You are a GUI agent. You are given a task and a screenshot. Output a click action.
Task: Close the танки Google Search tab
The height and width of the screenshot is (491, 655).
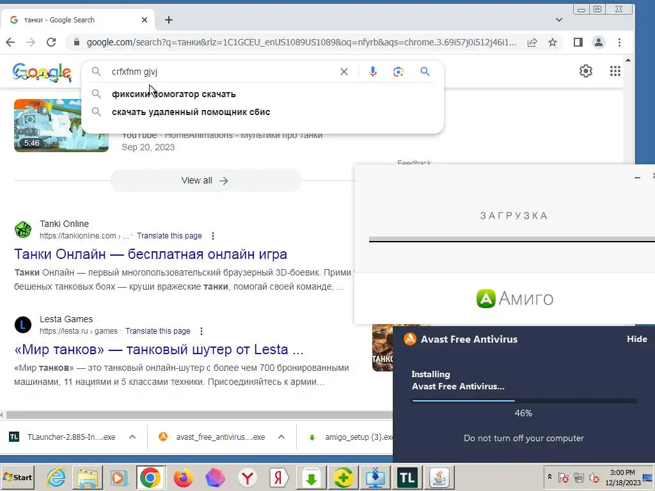145,20
